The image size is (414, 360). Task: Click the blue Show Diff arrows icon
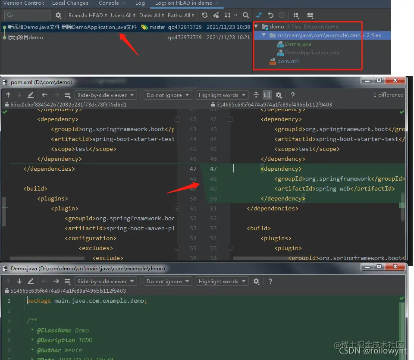pyautogui.click(x=259, y=16)
